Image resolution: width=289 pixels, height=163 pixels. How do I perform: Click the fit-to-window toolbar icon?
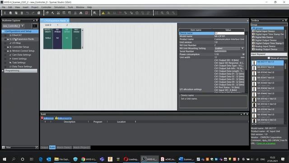157,13
